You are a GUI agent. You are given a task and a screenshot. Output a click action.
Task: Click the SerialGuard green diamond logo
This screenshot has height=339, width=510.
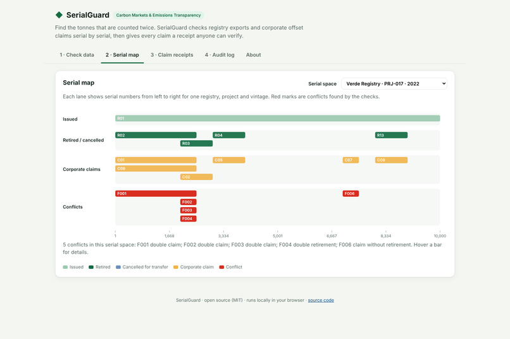point(59,15)
